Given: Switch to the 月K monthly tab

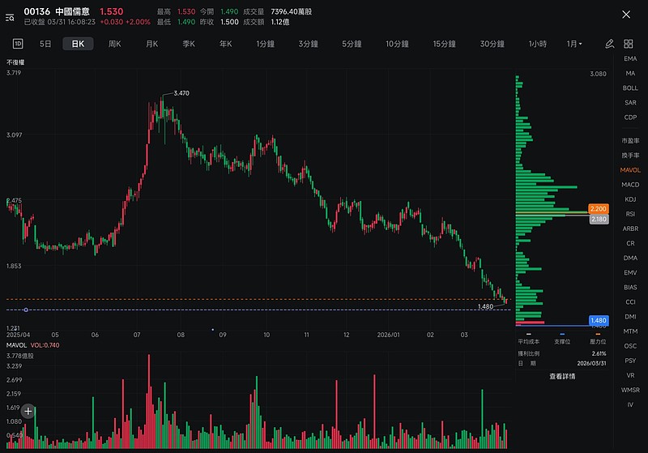Looking at the screenshot, I should 152,44.
